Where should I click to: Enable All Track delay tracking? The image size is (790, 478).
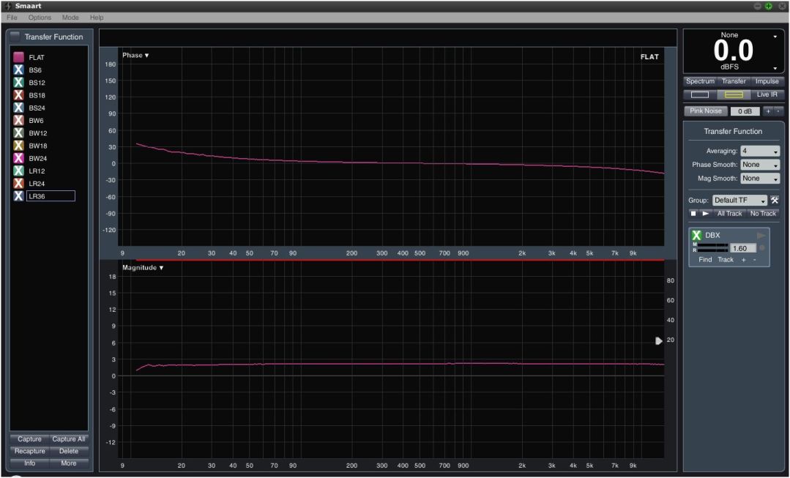pyautogui.click(x=729, y=214)
